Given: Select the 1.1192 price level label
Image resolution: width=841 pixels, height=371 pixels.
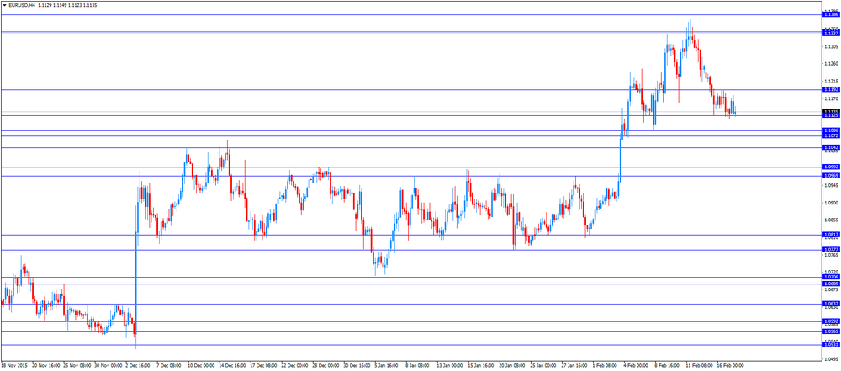Looking at the screenshot, I should (x=830, y=90).
